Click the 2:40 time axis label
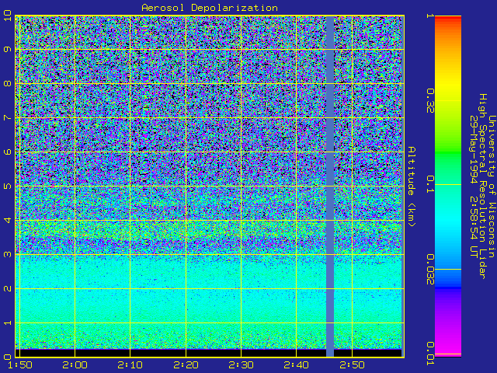 point(297,365)
